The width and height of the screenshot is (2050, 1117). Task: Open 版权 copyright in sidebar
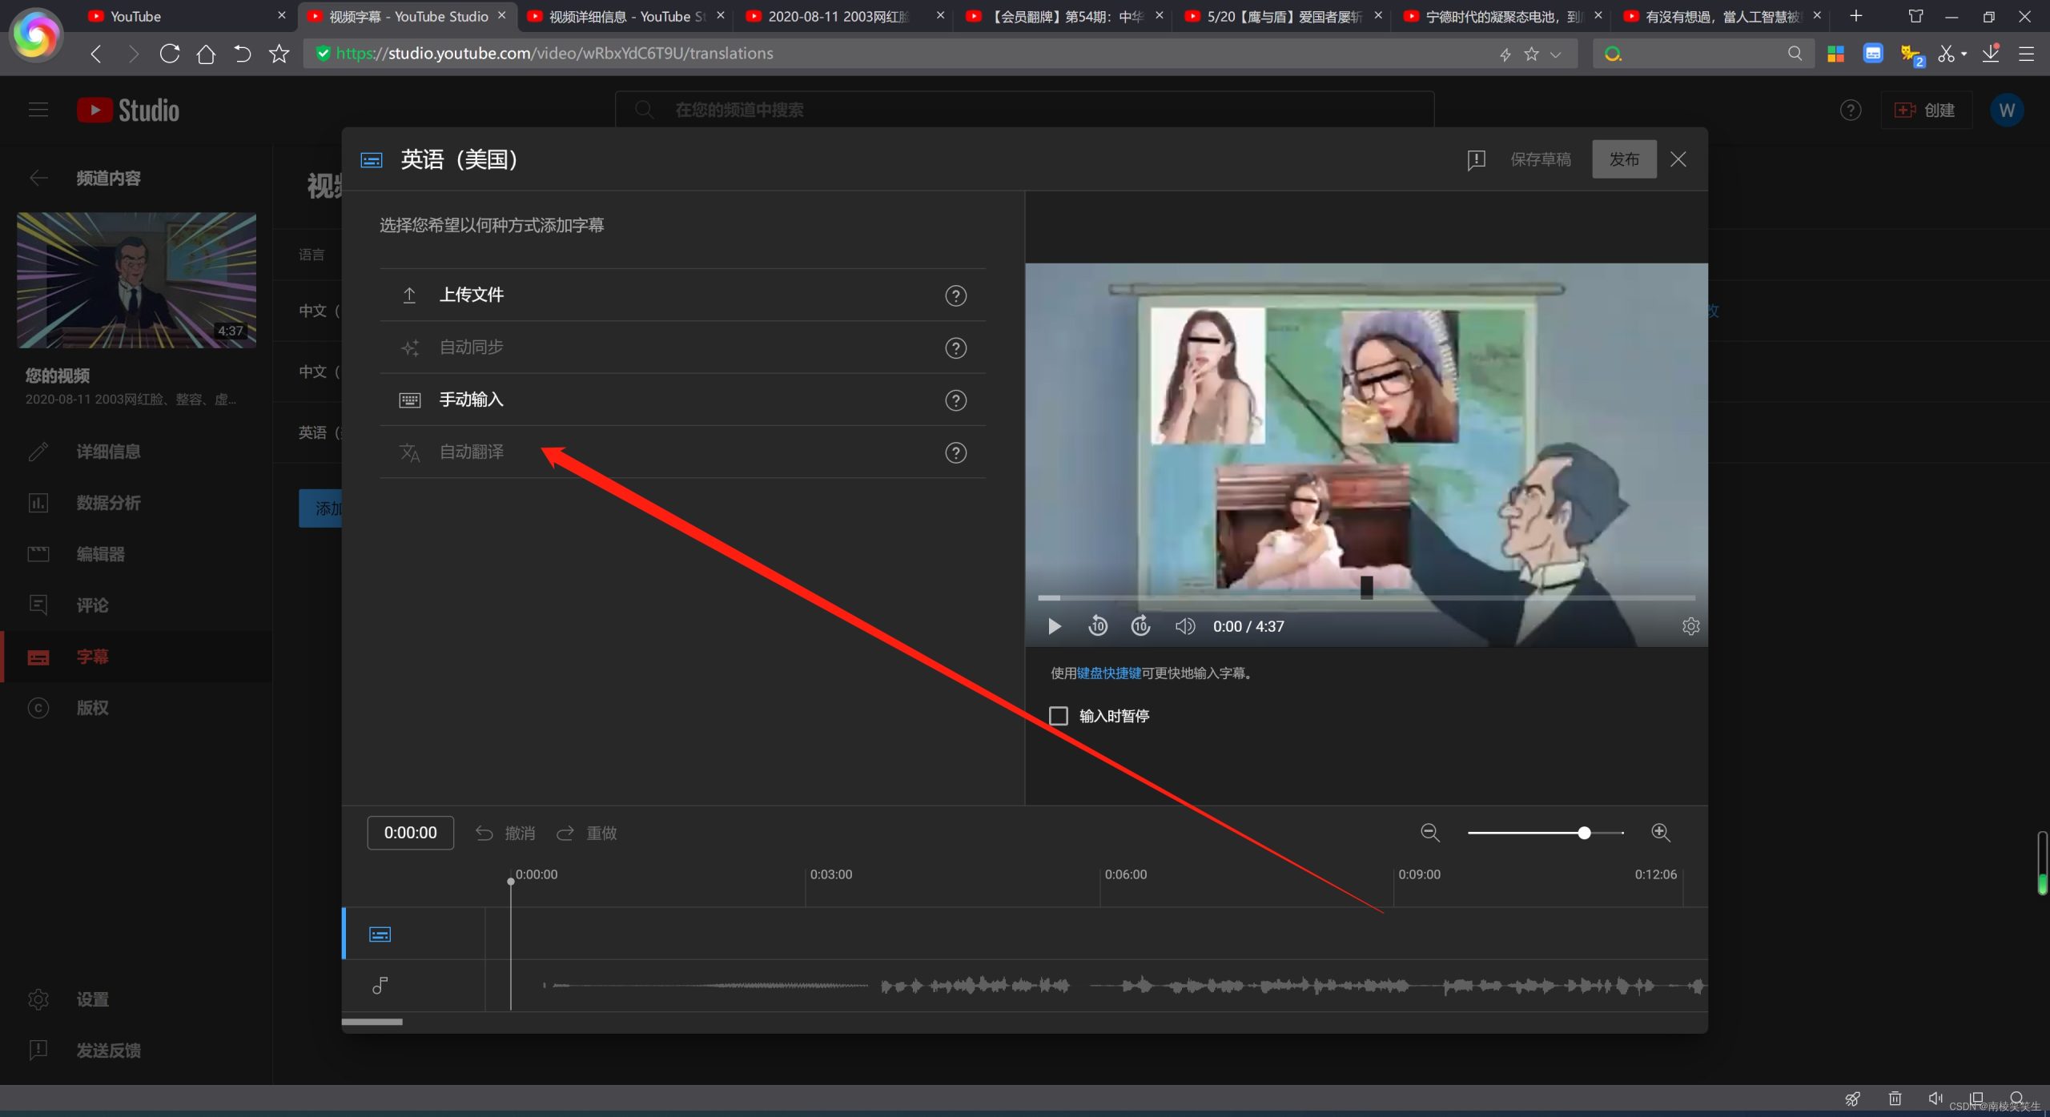point(136,708)
